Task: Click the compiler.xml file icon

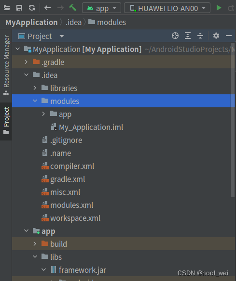Action: tap(45, 166)
